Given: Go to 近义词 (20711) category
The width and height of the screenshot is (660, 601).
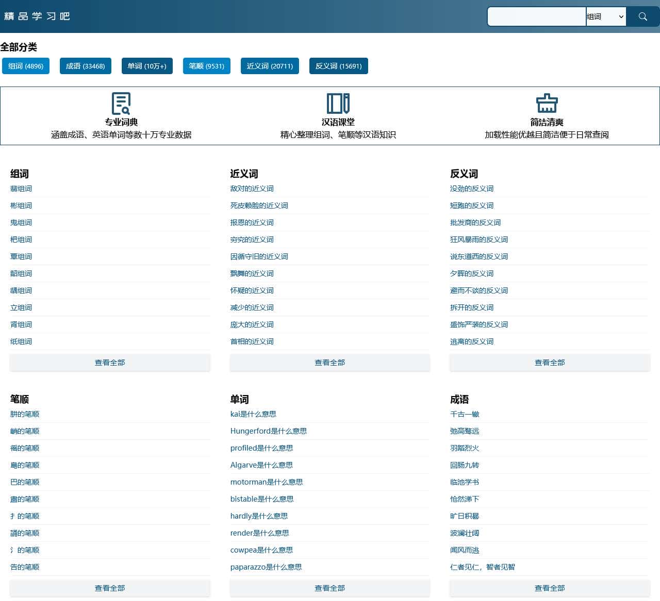Looking at the screenshot, I should pos(270,66).
